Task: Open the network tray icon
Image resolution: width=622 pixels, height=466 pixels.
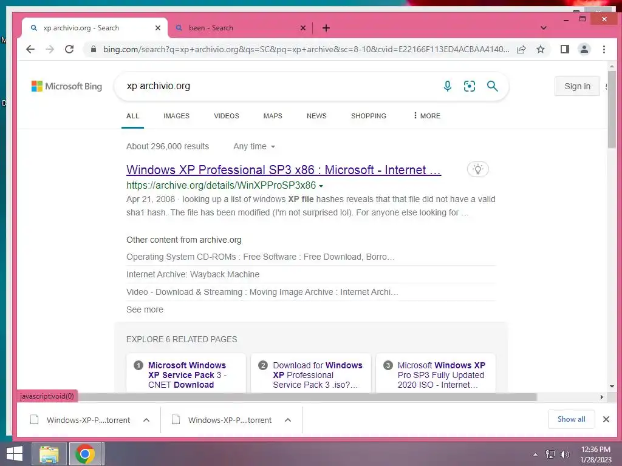Action: point(550,454)
